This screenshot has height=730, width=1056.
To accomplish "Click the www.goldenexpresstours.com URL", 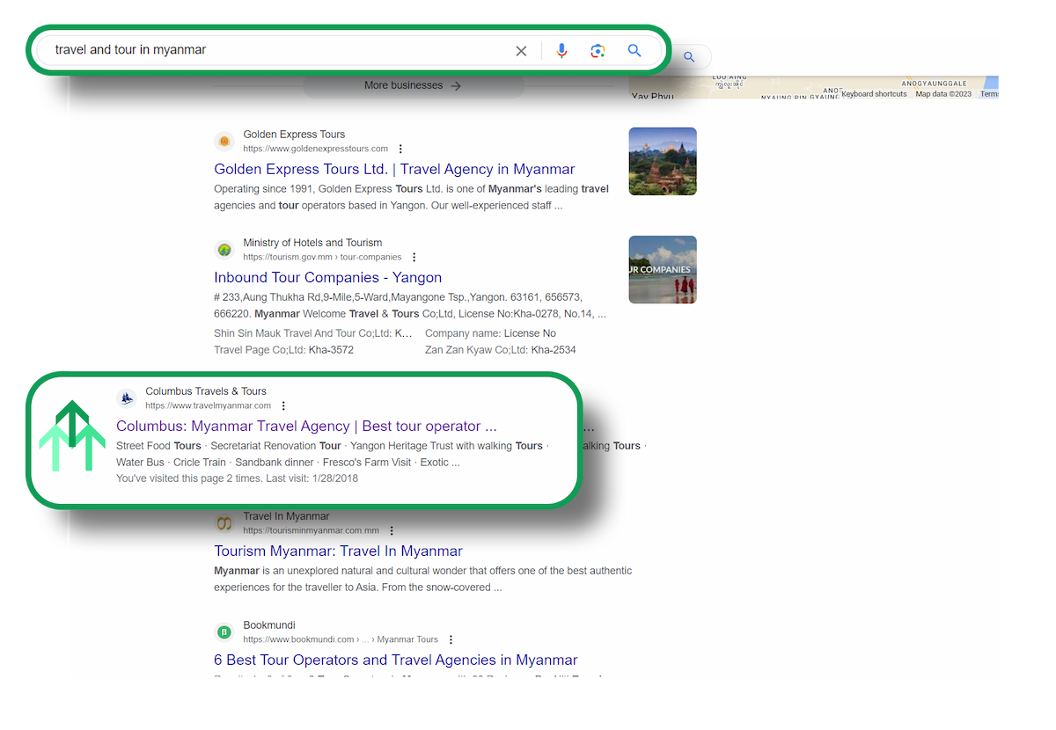I will [316, 149].
